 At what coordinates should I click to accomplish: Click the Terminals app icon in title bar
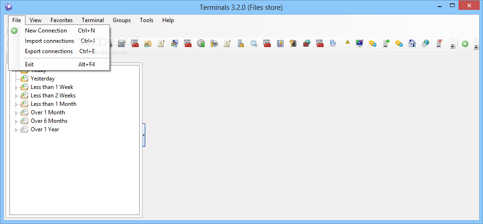coord(8,6)
